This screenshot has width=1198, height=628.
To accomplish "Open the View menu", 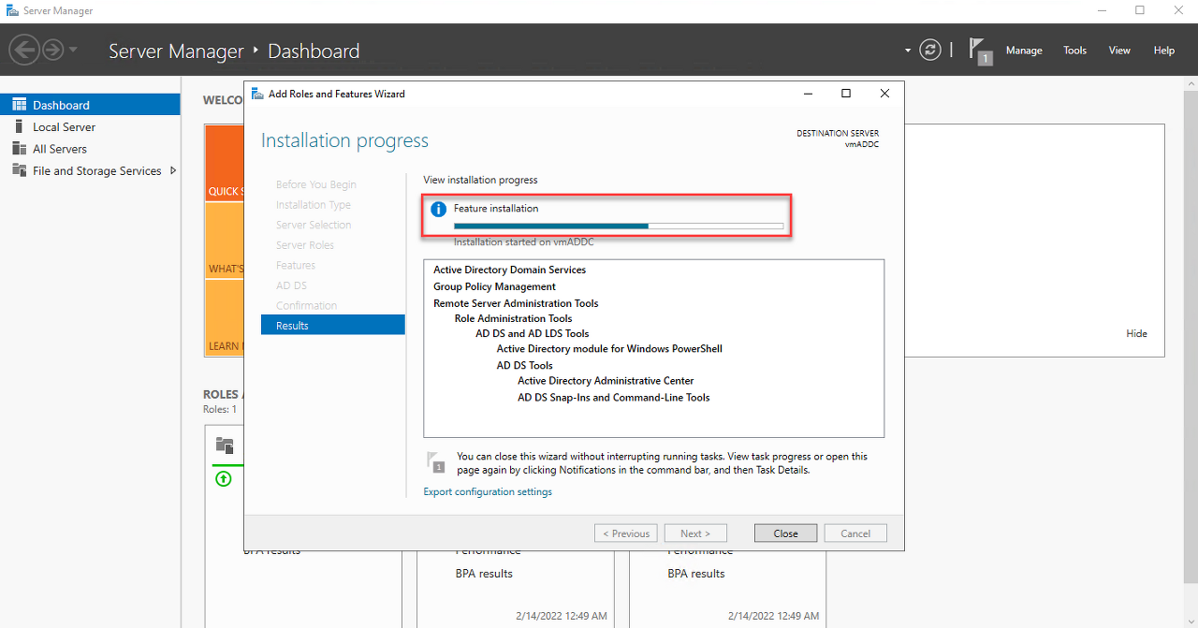I will [1119, 51].
